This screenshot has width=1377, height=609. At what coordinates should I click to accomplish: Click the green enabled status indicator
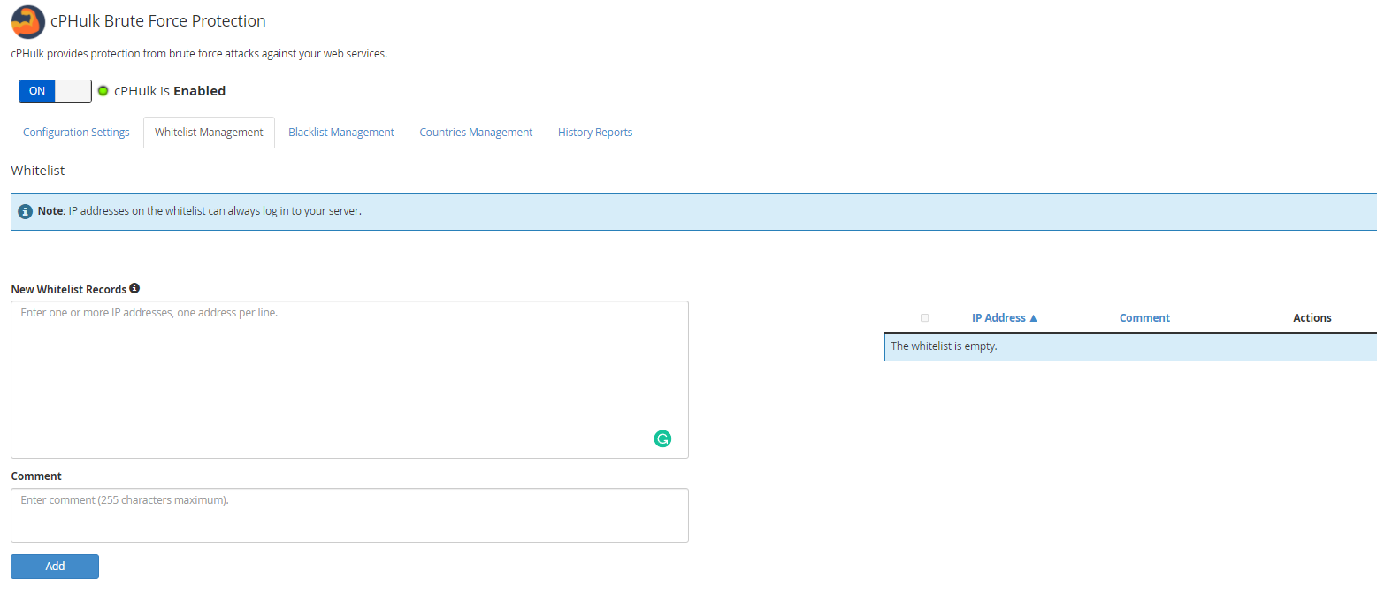point(103,90)
